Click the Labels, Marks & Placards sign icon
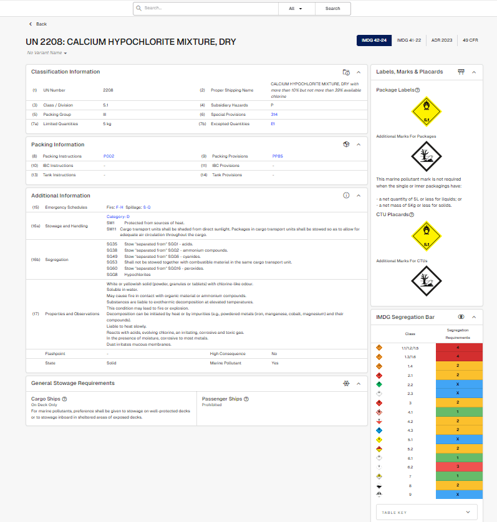The height and width of the screenshot is (522, 497). (461, 72)
